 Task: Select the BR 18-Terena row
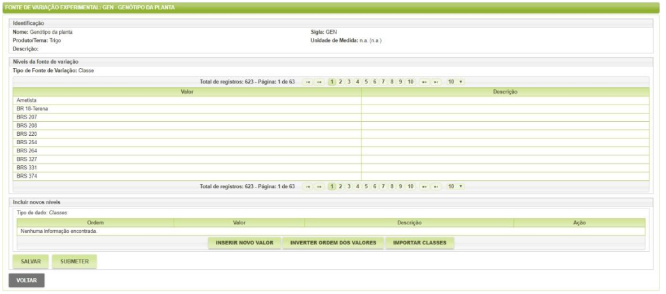tap(331, 109)
